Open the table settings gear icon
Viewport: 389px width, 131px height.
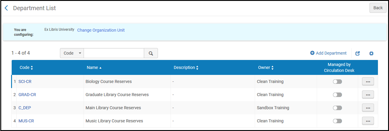(x=371, y=53)
